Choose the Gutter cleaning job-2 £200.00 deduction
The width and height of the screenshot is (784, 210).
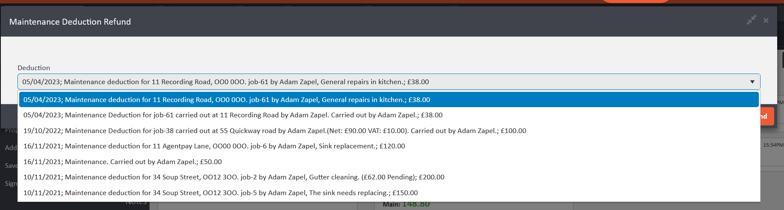(233, 177)
